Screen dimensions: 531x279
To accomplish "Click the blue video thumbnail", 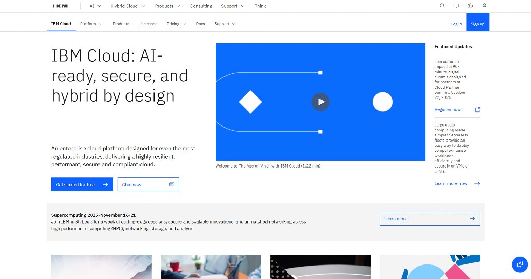I will point(320,102).
